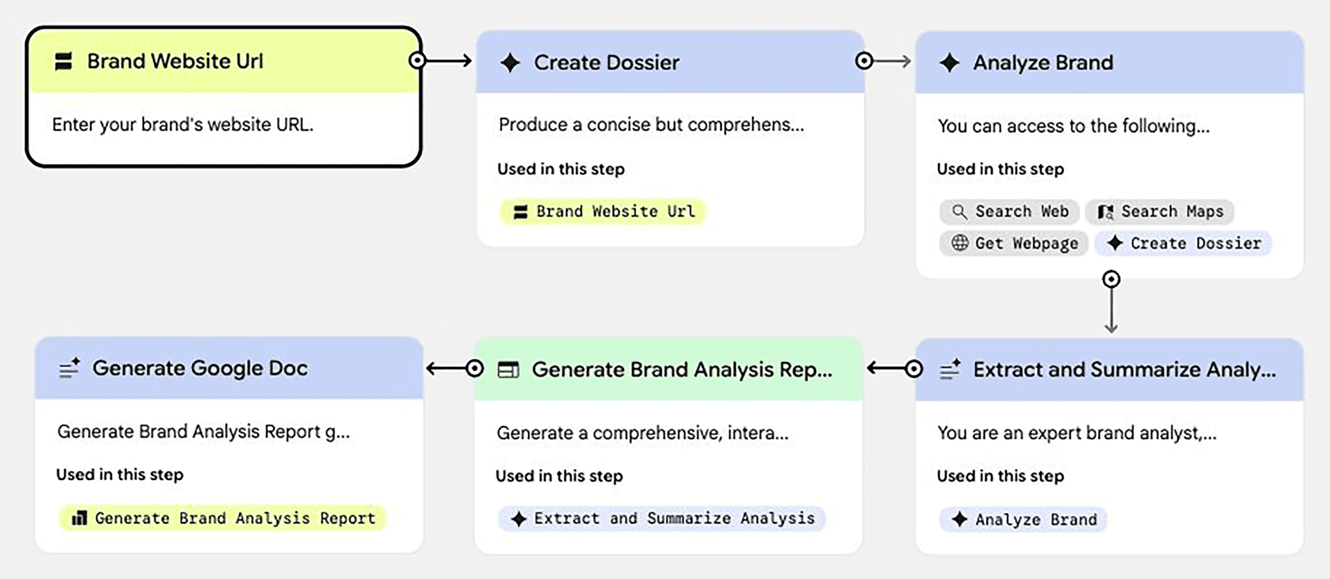Image resolution: width=1330 pixels, height=579 pixels.
Task: Click the bottom output port of Analyze Brand
Action: [x=1111, y=279]
